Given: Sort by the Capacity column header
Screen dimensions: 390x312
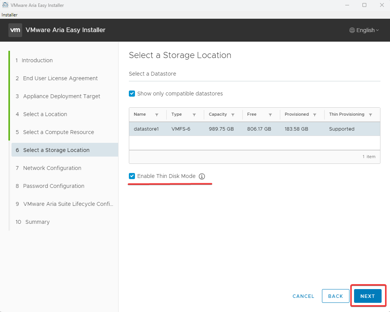Looking at the screenshot, I should pos(218,114).
